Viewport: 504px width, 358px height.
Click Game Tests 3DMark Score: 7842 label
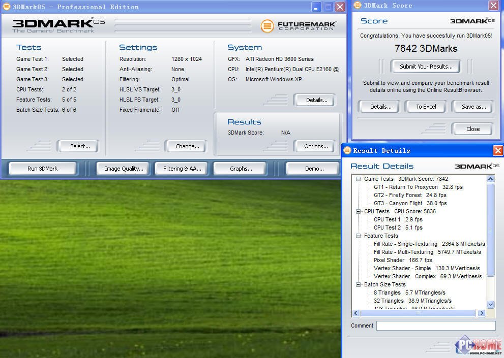(406, 179)
